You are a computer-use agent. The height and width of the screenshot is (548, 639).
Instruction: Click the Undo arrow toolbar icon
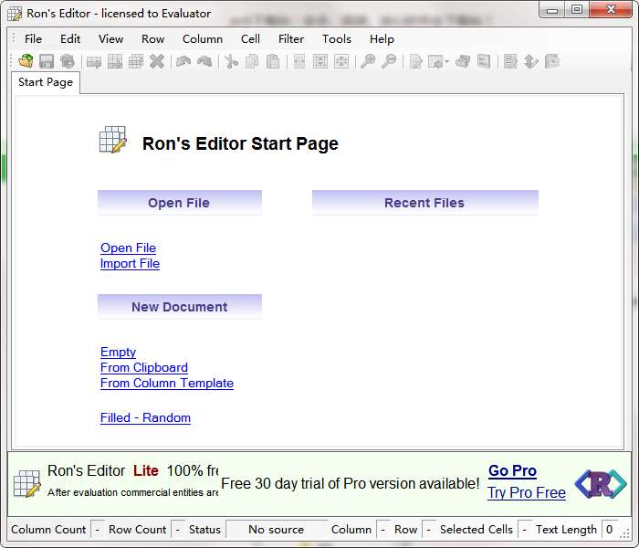coord(183,61)
